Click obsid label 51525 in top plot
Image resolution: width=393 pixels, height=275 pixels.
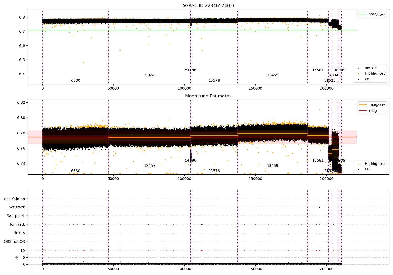click(330, 81)
